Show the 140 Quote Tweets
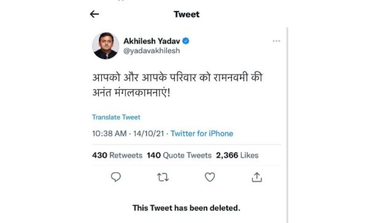The width and height of the screenshot is (373, 223). click(x=179, y=155)
